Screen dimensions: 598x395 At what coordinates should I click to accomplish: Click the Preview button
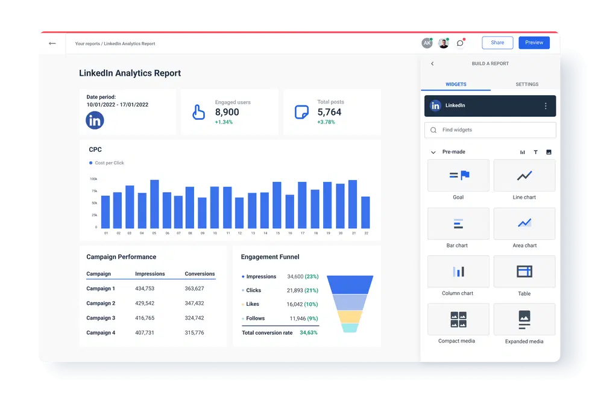(x=534, y=43)
